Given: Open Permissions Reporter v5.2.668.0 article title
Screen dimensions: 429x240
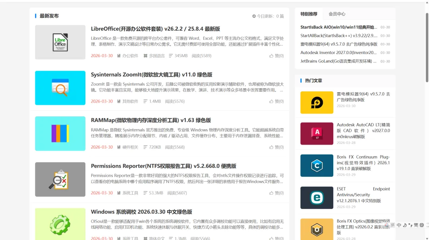Looking at the screenshot, I should (x=163, y=166).
